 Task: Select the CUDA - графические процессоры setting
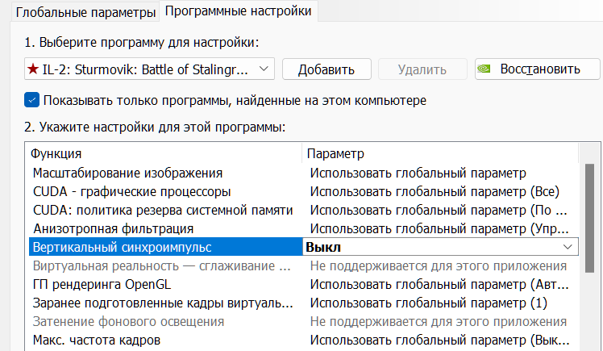pos(131,191)
